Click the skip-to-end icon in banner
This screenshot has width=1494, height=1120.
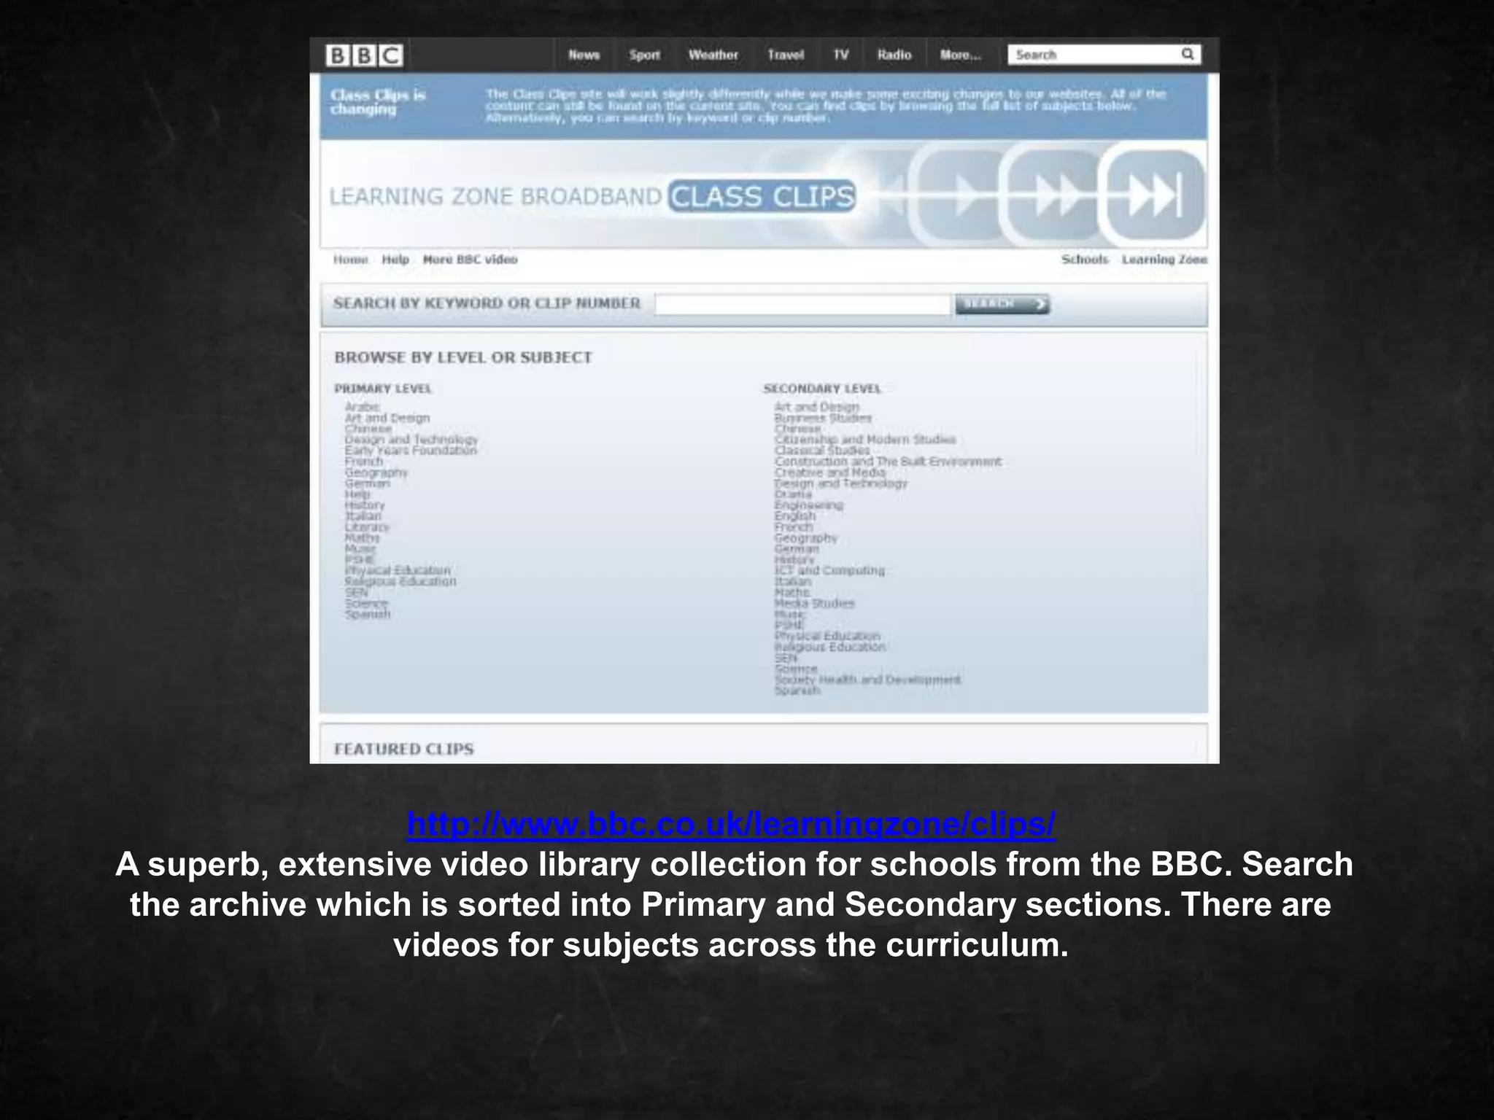1154,195
